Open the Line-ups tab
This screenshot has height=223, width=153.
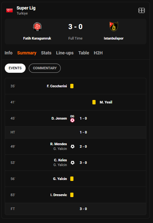pos(65,53)
